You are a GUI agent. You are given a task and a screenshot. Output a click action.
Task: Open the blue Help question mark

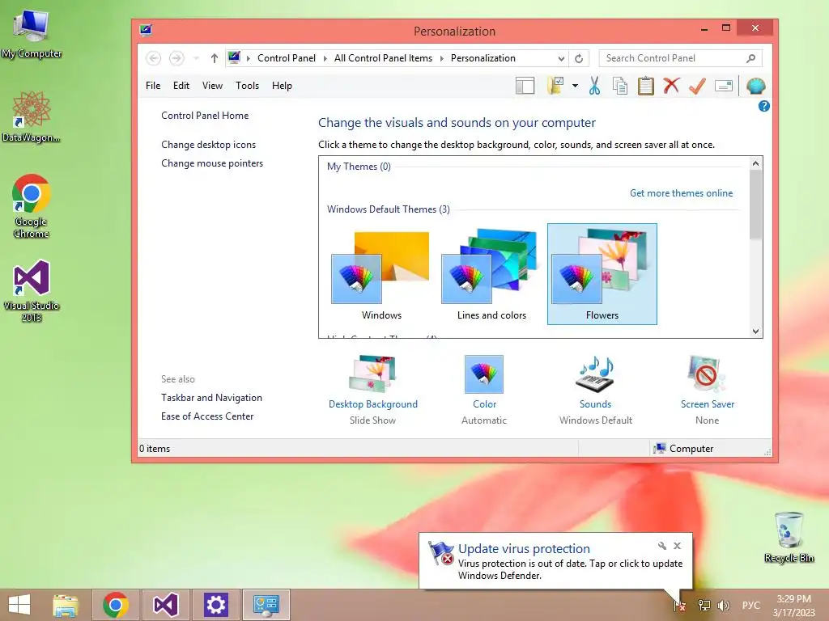[763, 106]
